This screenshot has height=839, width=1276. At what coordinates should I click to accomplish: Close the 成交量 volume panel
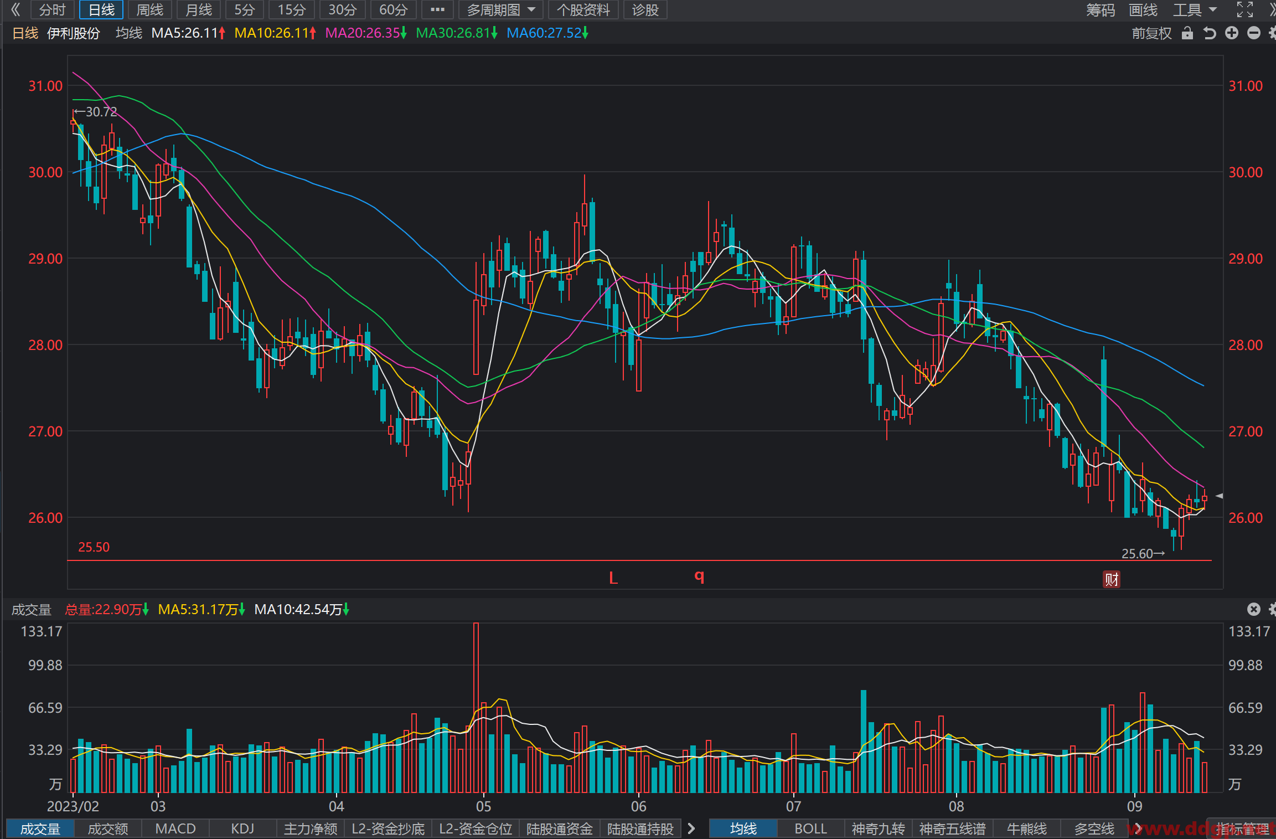(x=1254, y=609)
